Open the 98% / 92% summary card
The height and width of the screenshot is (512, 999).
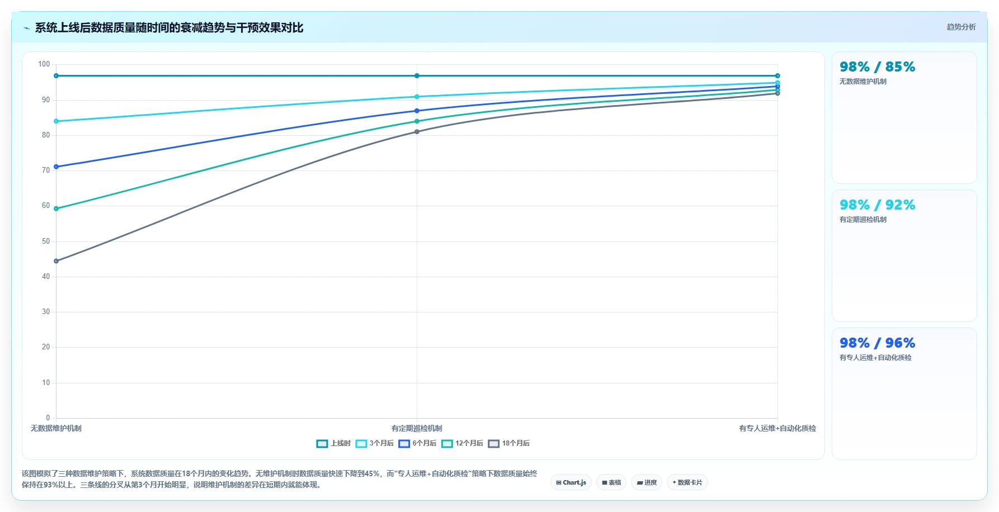(904, 256)
